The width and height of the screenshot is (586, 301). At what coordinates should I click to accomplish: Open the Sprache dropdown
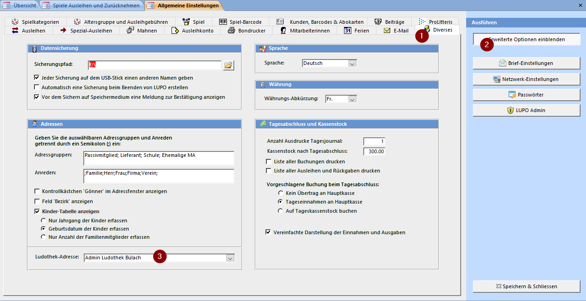[352, 63]
